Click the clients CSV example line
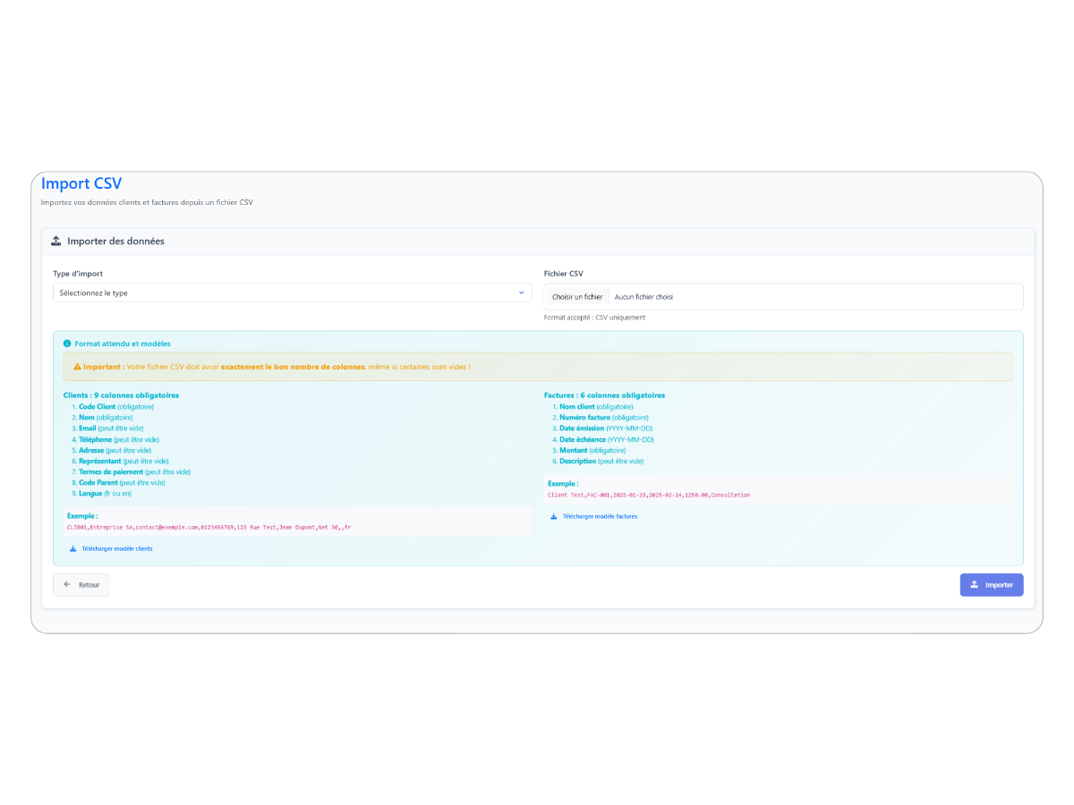The height and width of the screenshot is (805, 1074). 208,527
